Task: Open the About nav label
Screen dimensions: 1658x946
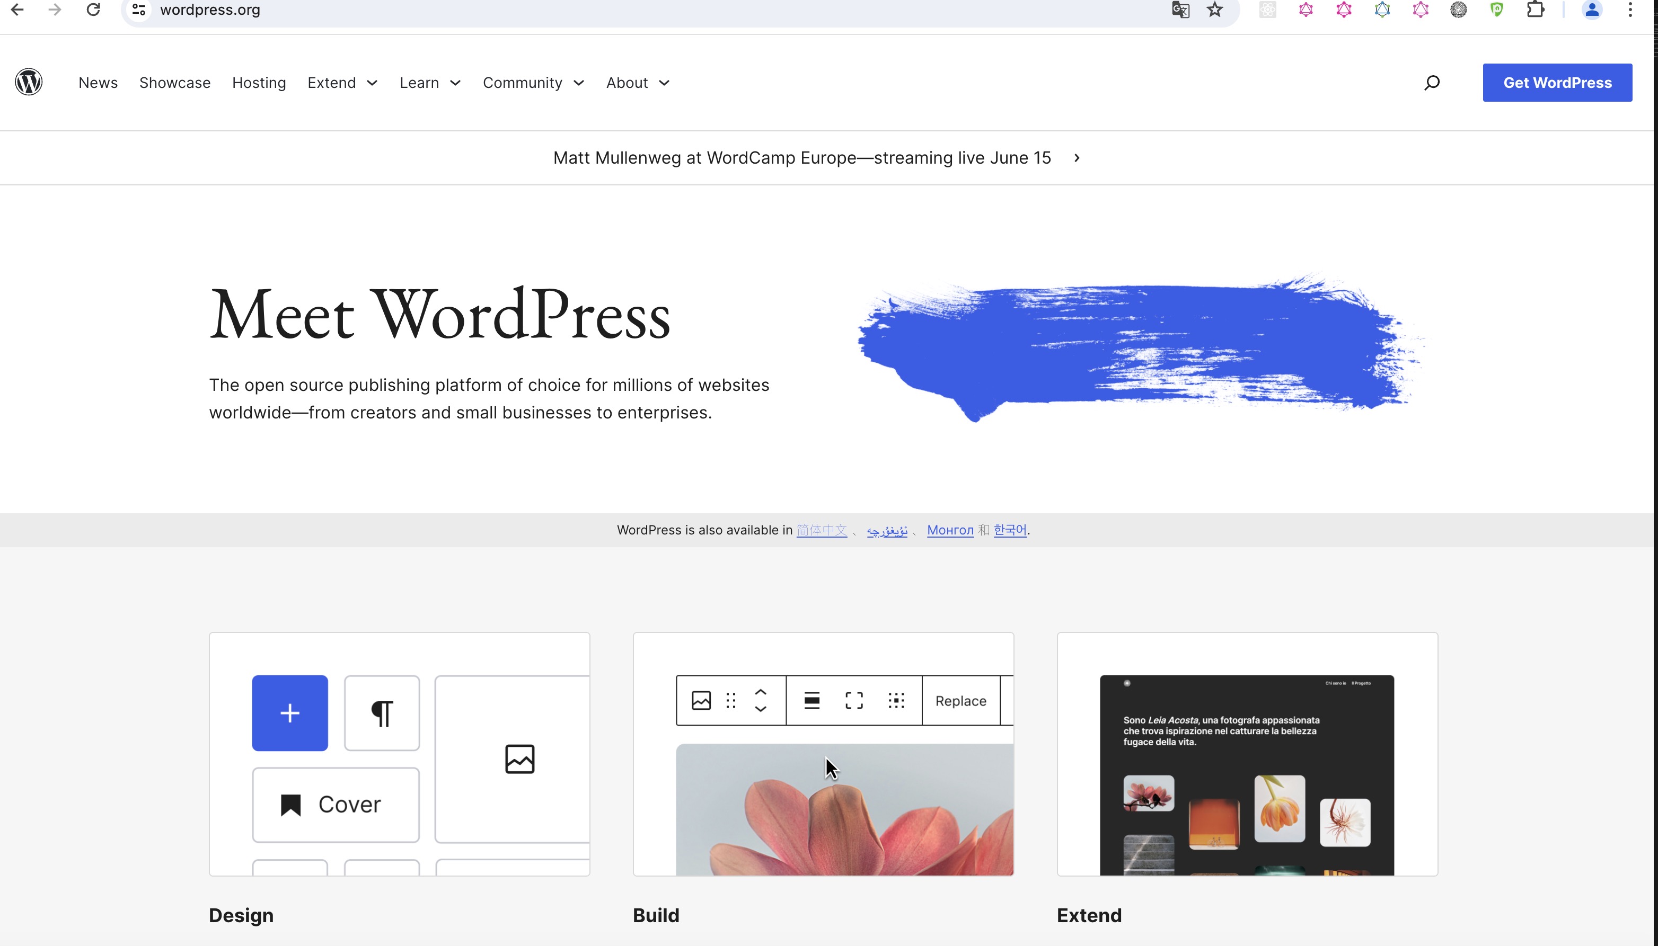Action: pyautogui.click(x=627, y=83)
